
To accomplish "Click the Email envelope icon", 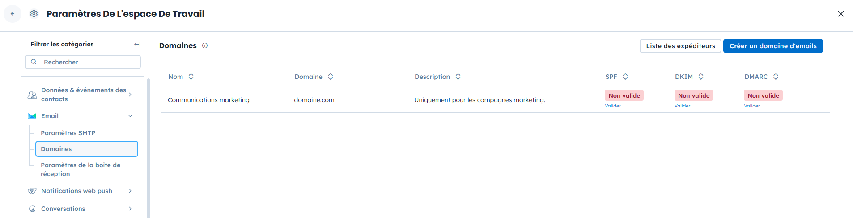I will tap(32, 116).
